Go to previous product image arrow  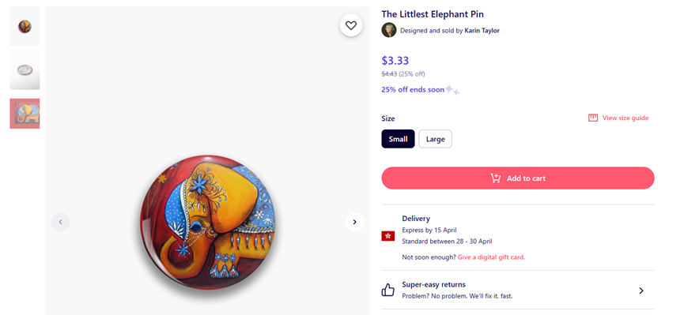[60, 222]
